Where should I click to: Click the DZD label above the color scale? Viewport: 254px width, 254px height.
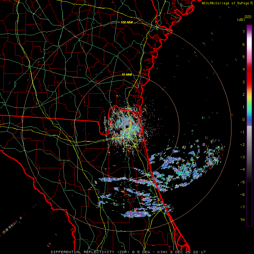point(248,17)
